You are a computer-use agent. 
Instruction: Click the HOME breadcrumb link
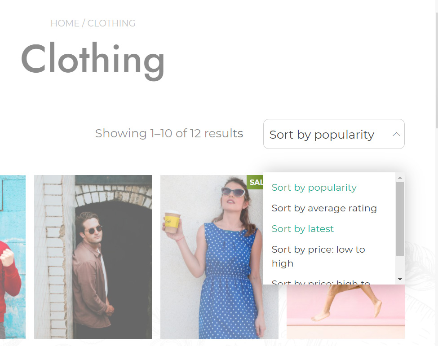tap(65, 23)
